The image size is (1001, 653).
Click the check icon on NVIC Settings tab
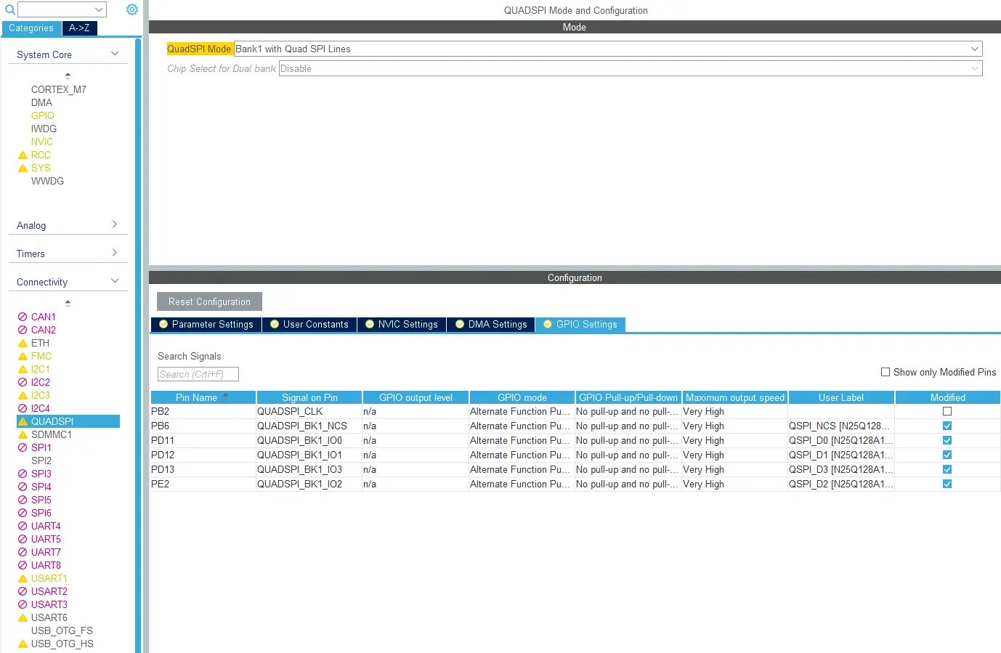[x=370, y=325]
